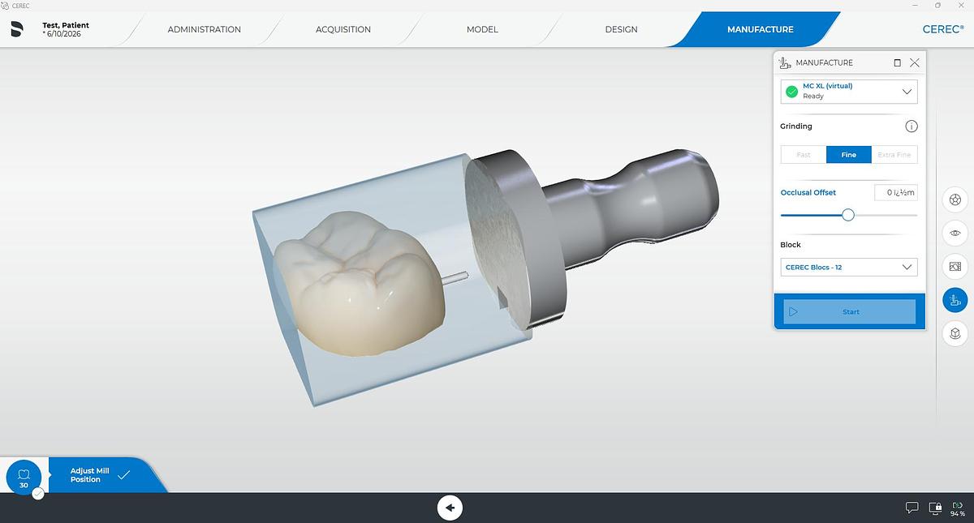This screenshot has width=974, height=523.
Task: Check the 94 % battery indicator
Action: click(958, 508)
